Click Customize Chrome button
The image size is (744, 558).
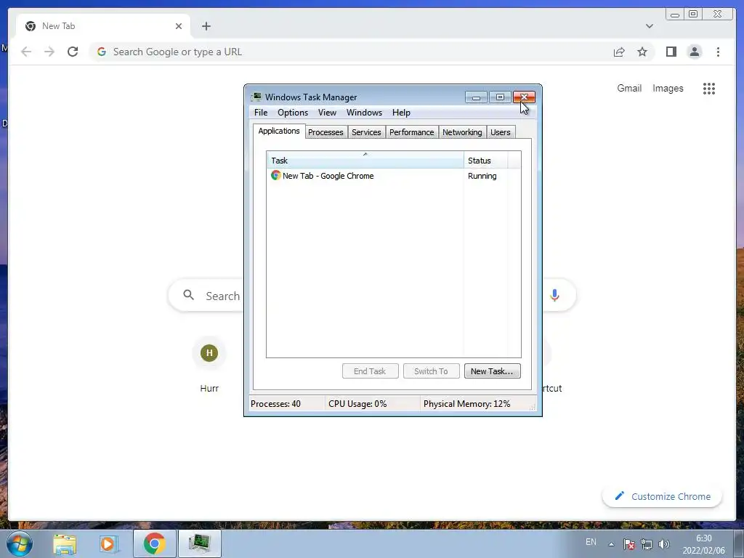(663, 496)
